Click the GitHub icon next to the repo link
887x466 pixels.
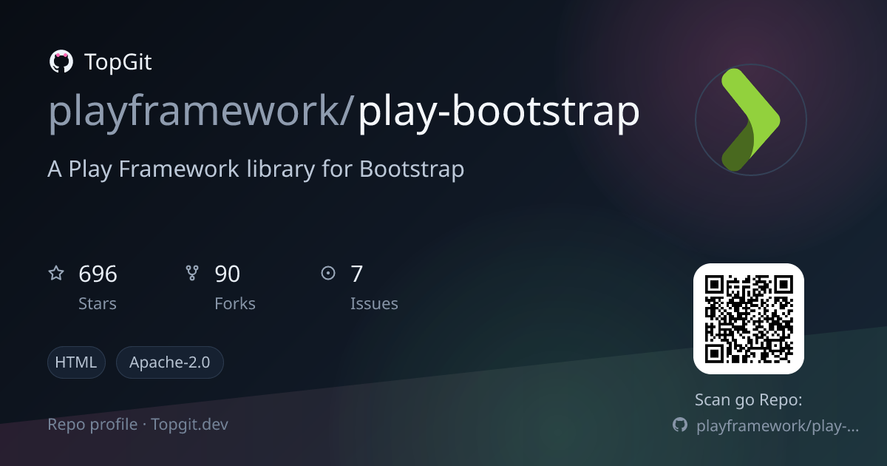pos(679,425)
